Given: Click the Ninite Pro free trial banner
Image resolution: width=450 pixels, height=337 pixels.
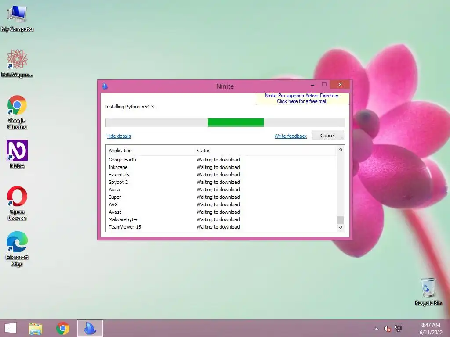Looking at the screenshot, I should 302,99.
